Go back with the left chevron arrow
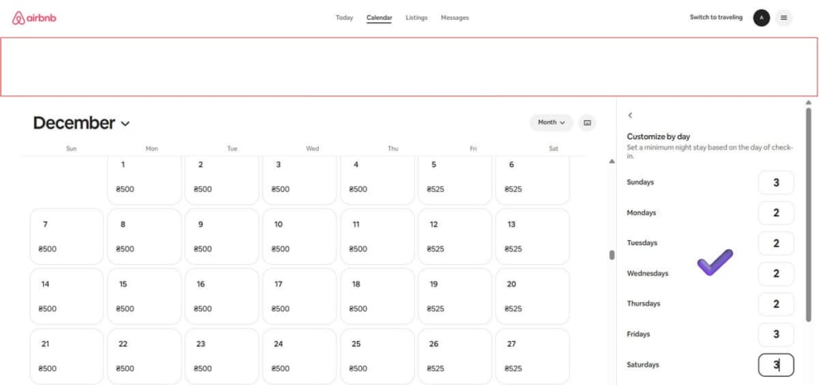Image resolution: width=819 pixels, height=385 pixels. coord(631,115)
